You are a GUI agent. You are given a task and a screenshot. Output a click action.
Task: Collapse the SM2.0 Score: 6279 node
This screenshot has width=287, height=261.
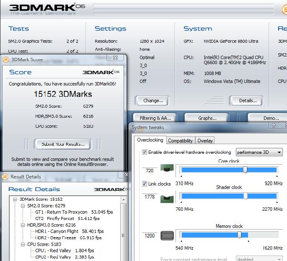click(23, 206)
